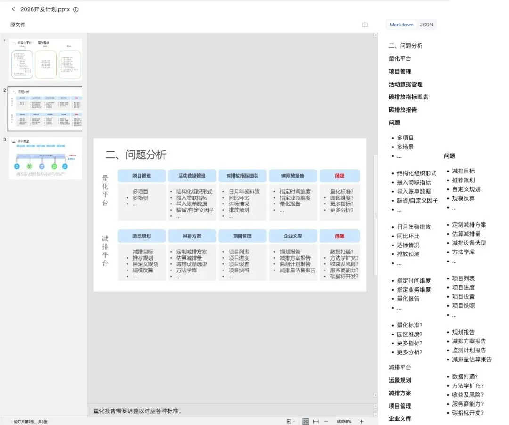Click the Markdown heading 碳排放指标图表
509x425 pixels.
coord(408,97)
